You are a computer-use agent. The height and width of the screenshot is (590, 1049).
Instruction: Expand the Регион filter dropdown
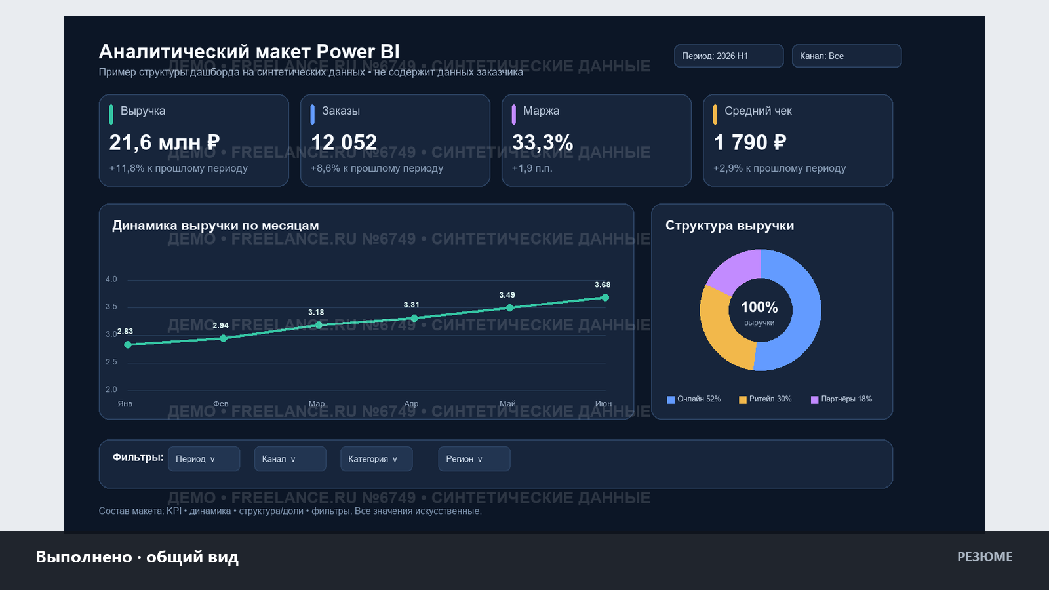474,459
